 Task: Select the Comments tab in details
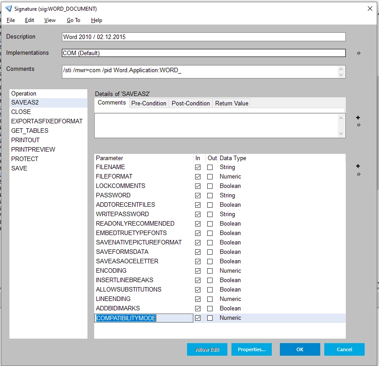point(112,103)
